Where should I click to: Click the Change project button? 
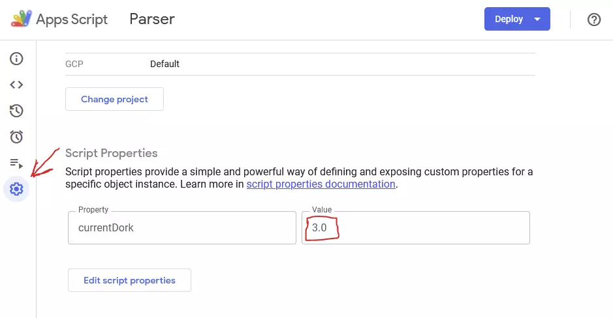114,99
